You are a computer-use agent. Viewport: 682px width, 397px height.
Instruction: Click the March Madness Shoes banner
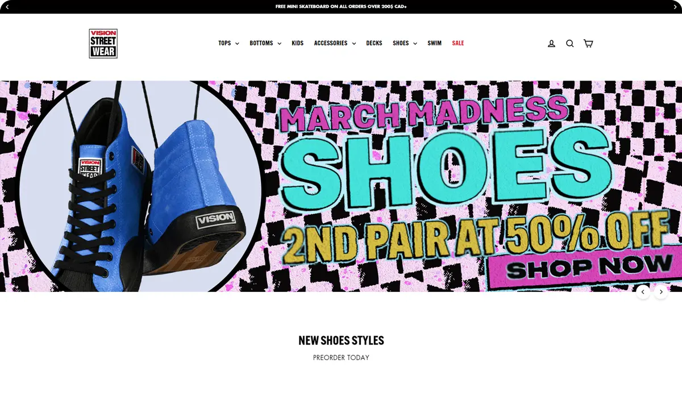click(x=341, y=186)
